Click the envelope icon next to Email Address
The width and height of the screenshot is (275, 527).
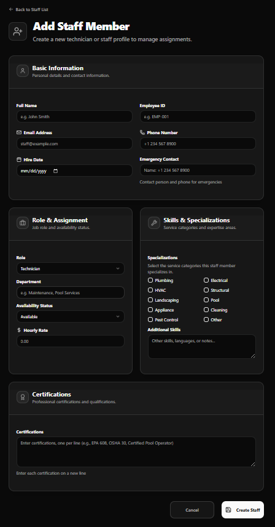pos(19,132)
